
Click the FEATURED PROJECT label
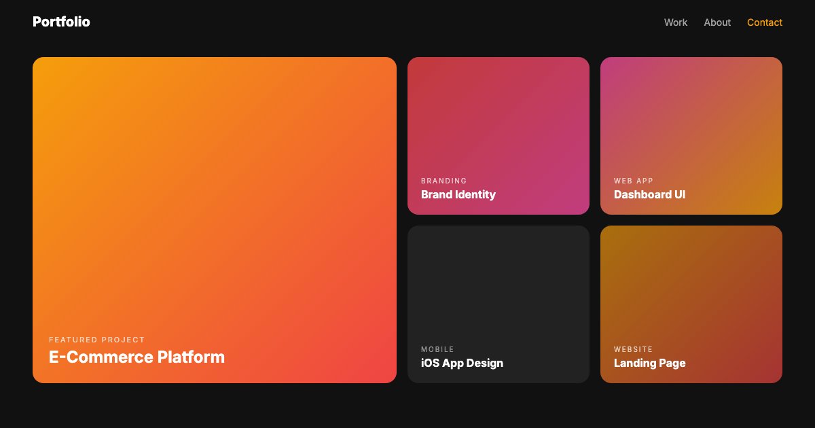click(x=97, y=340)
